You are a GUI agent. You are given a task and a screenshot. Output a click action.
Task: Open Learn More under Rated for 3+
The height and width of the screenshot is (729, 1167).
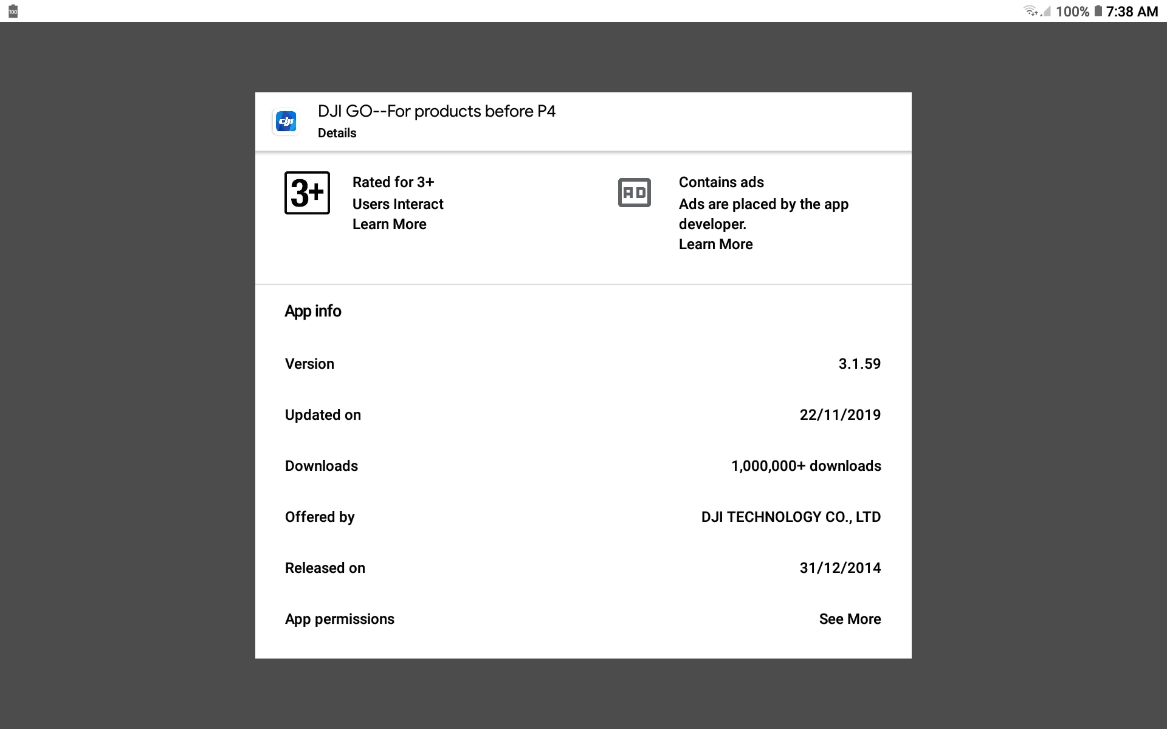[389, 224]
